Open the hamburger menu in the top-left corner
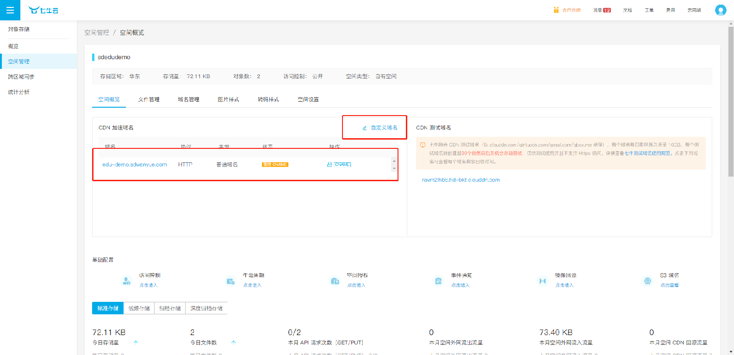 (x=10, y=10)
